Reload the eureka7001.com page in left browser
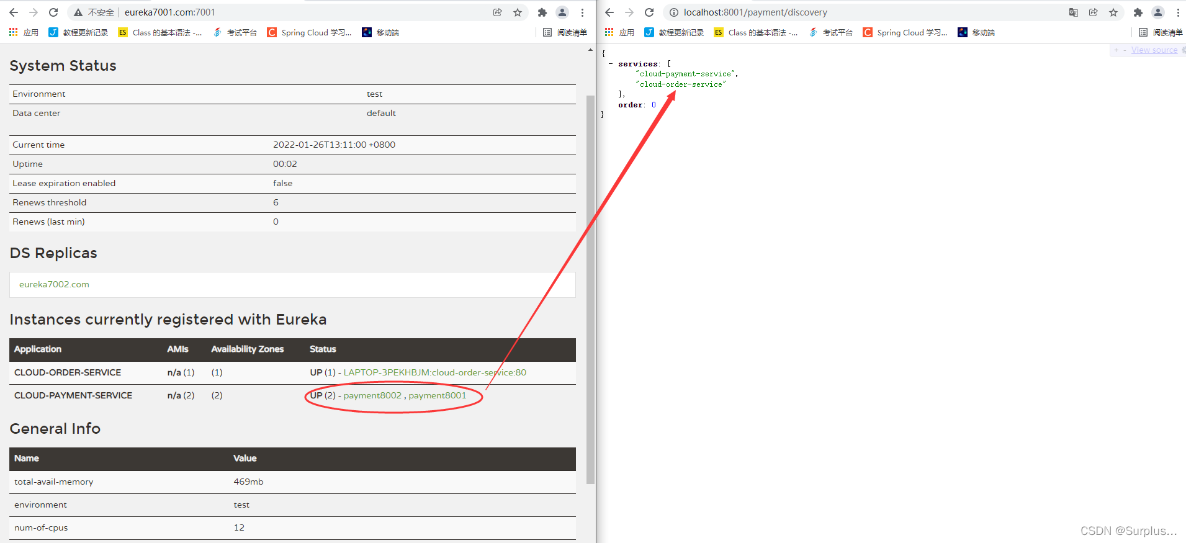The height and width of the screenshot is (543, 1186). point(53,12)
